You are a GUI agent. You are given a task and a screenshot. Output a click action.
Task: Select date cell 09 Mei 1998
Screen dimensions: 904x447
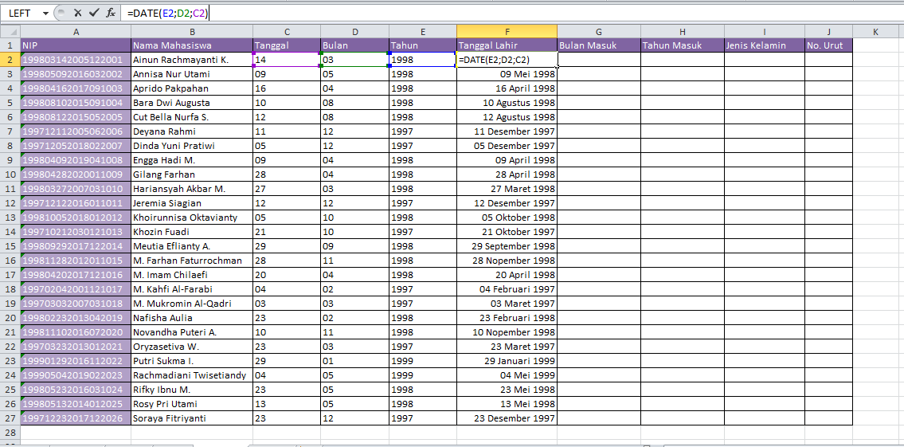pos(507,74)
